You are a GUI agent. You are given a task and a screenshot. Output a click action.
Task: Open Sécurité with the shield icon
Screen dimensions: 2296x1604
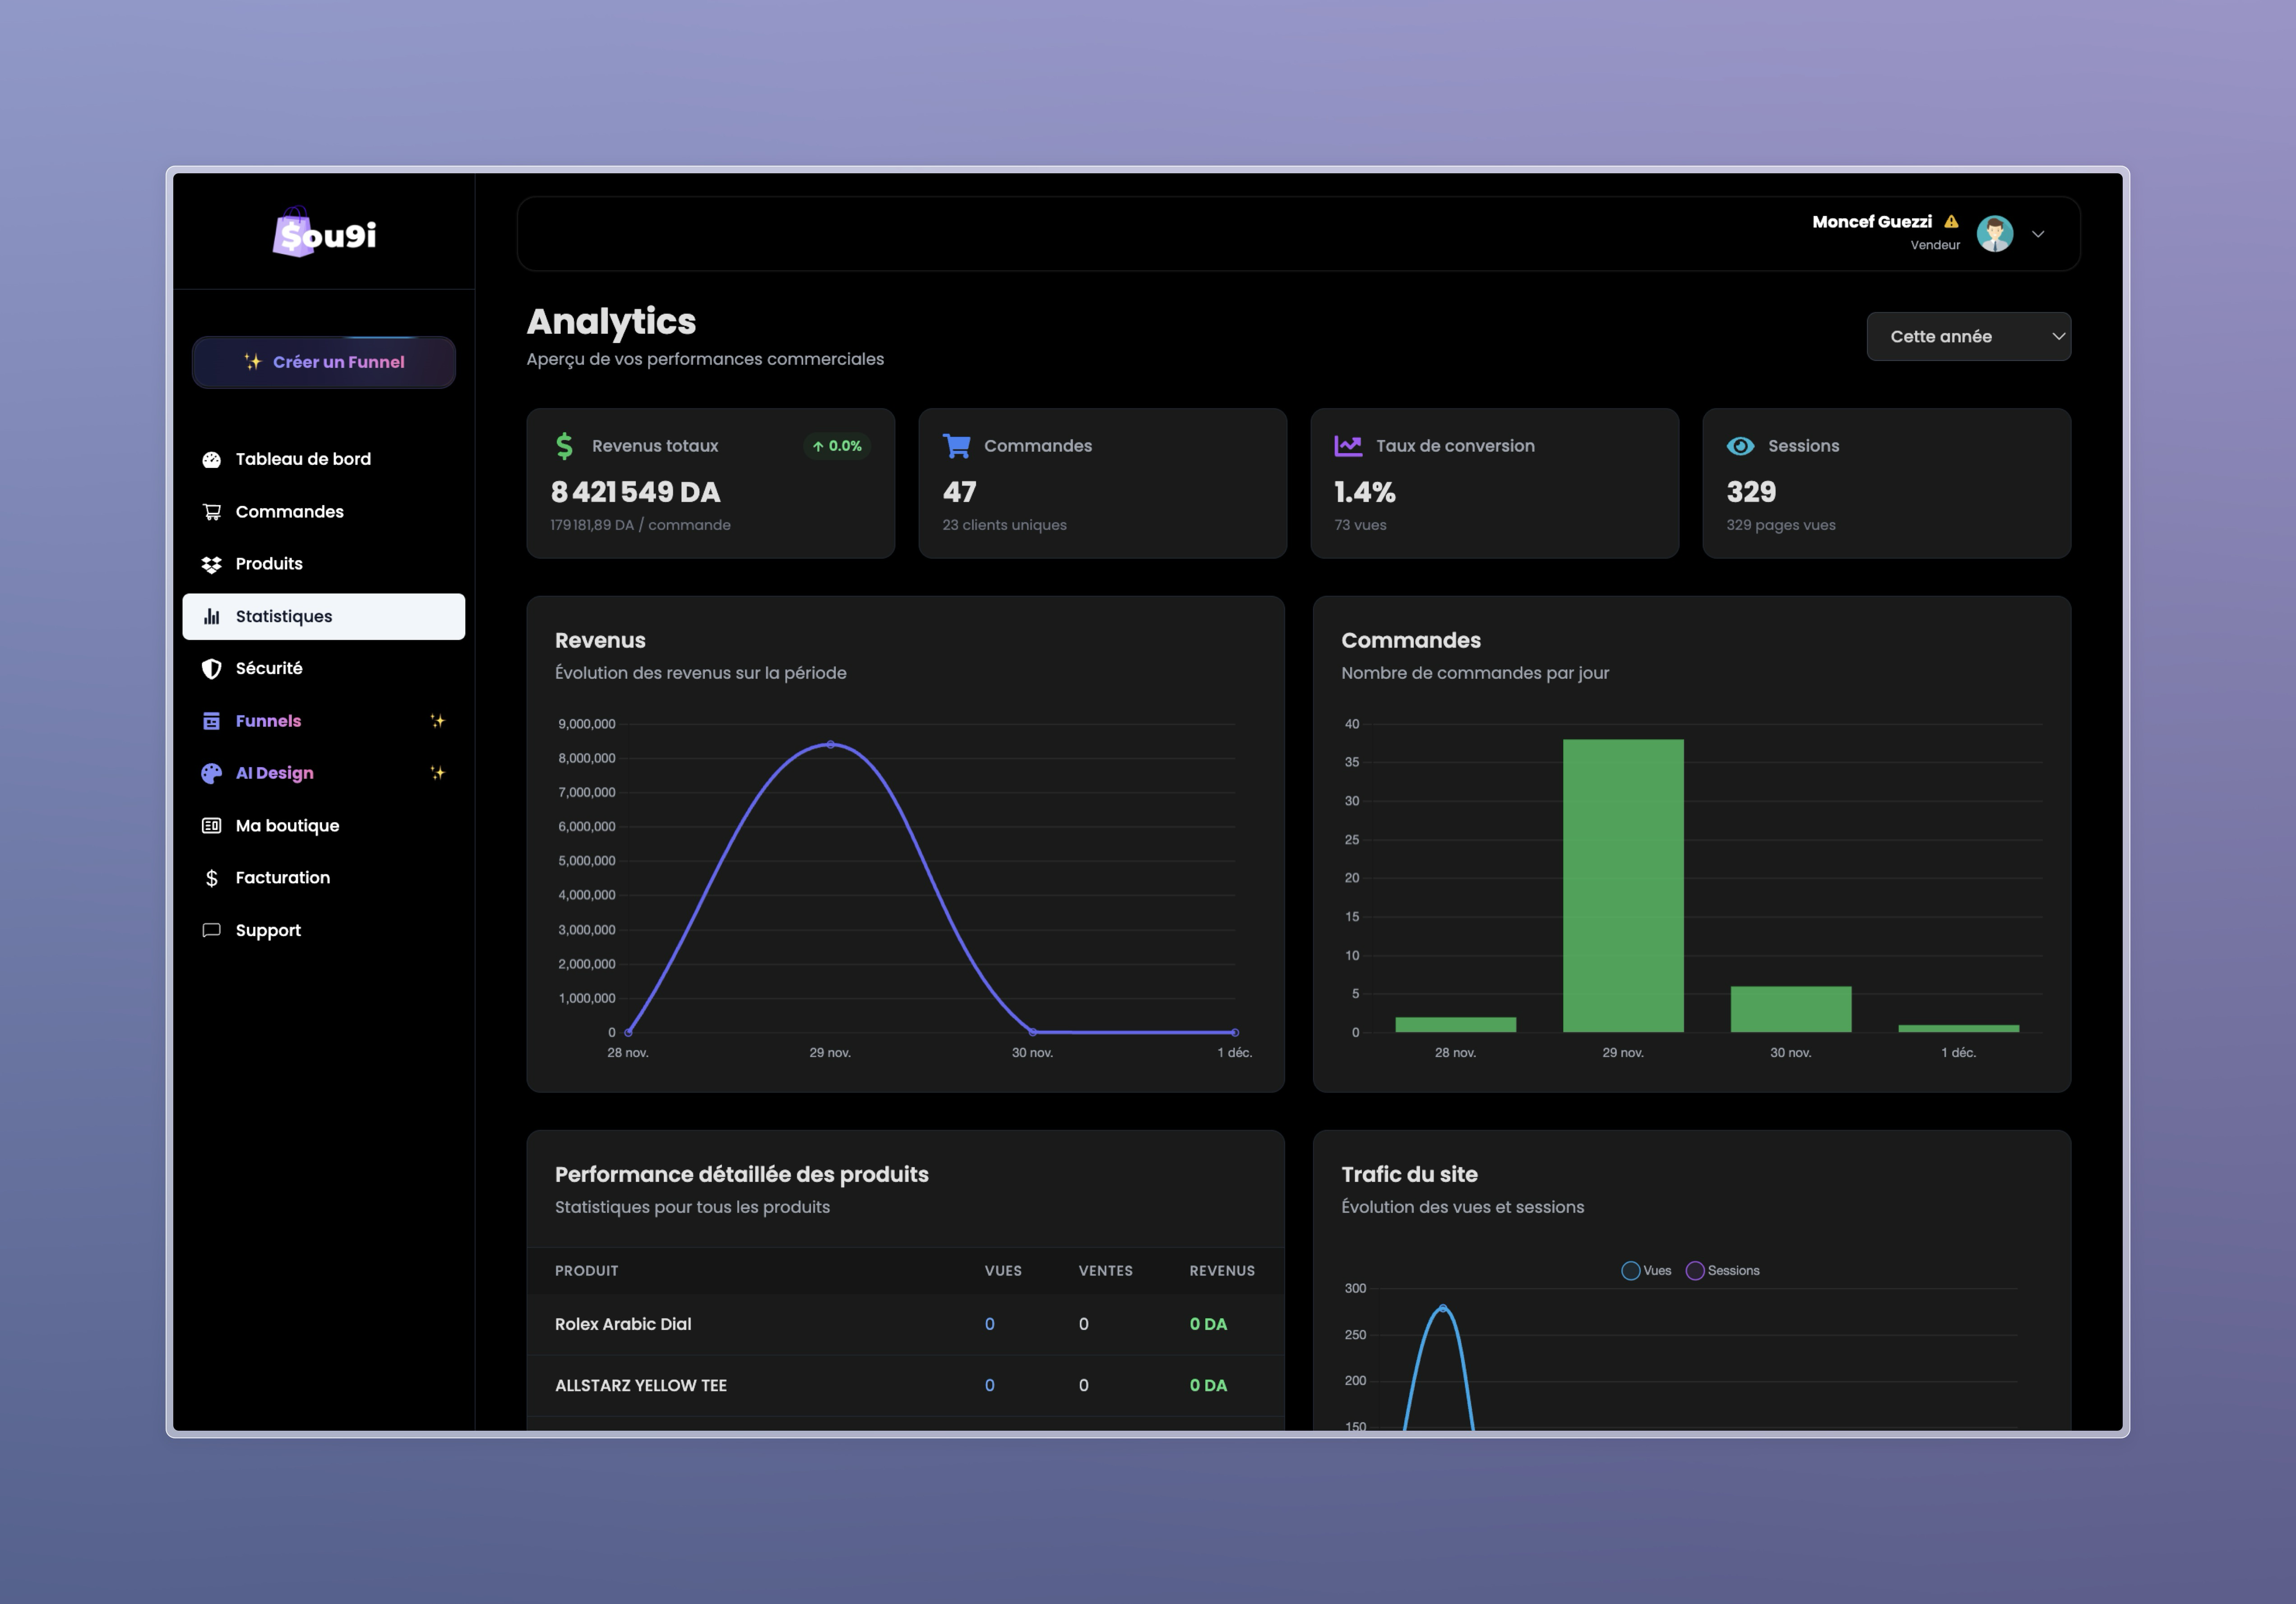(x=211, y=667)
